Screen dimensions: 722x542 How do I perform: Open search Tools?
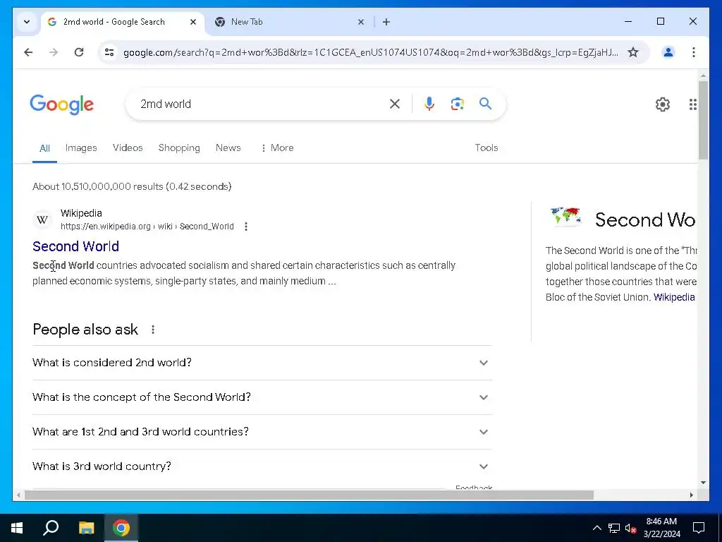(487, 148)
